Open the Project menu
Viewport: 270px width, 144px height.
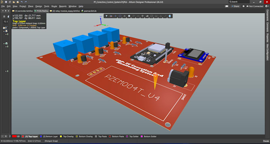(x=23, y=6)
